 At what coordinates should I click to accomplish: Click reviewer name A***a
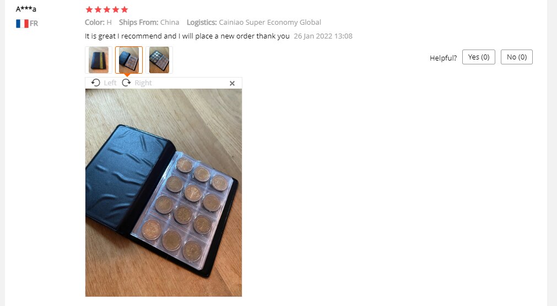26,9
